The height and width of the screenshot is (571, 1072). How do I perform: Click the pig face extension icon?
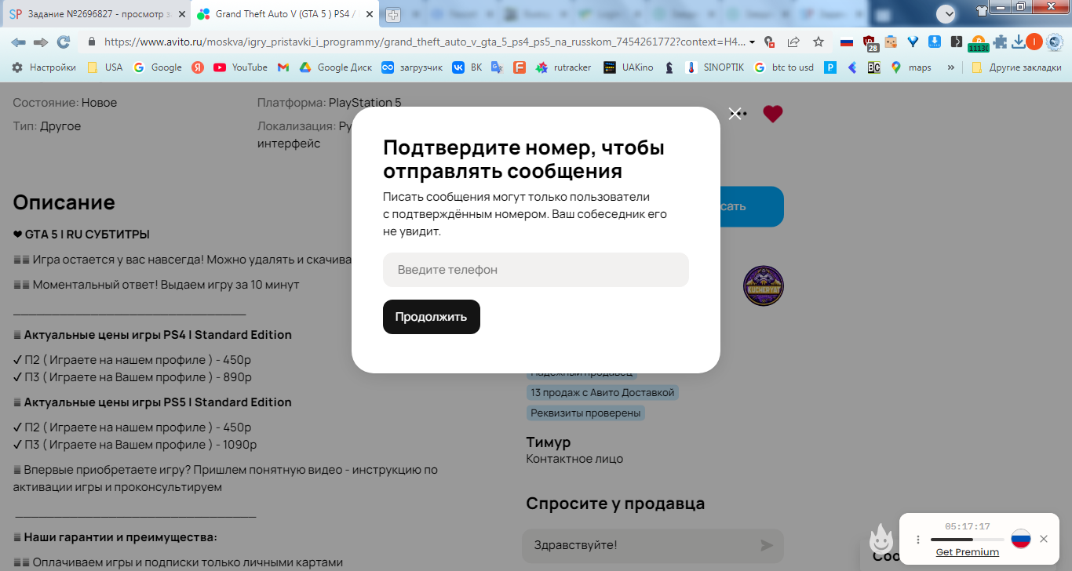pyautogui.click(x=891, y=42)
